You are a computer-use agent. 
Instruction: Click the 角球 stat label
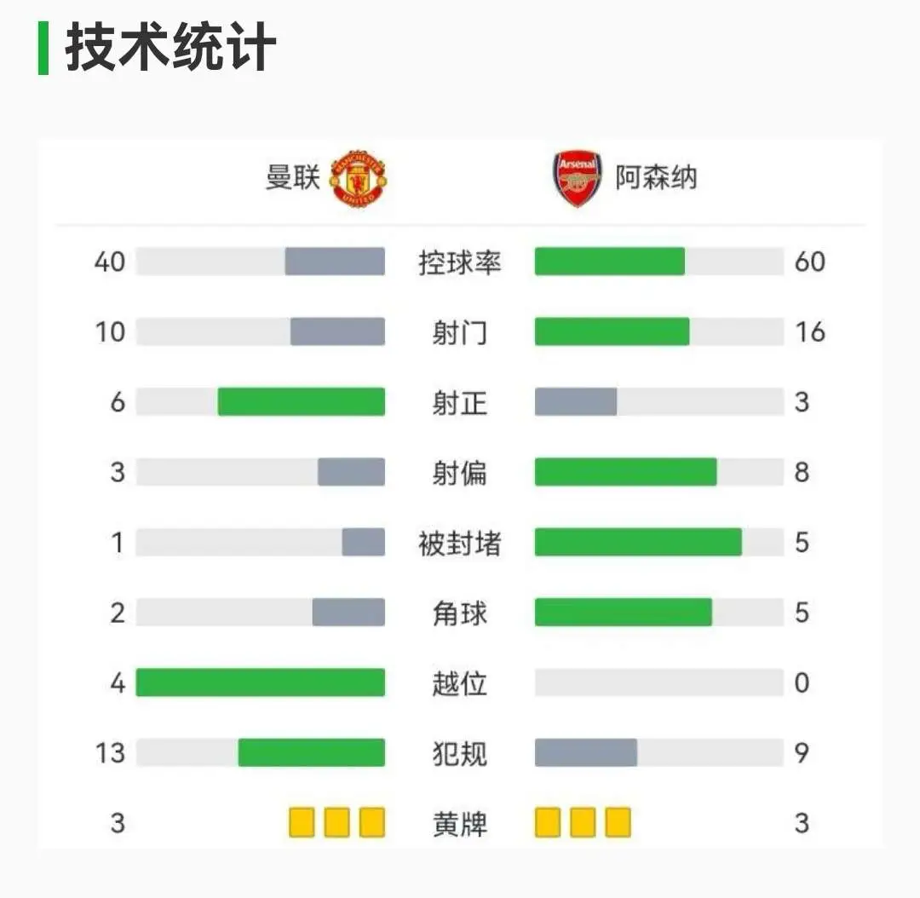(x=459, y=613)
